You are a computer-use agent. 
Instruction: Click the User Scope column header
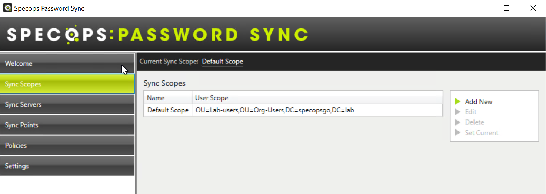point(317,98)
